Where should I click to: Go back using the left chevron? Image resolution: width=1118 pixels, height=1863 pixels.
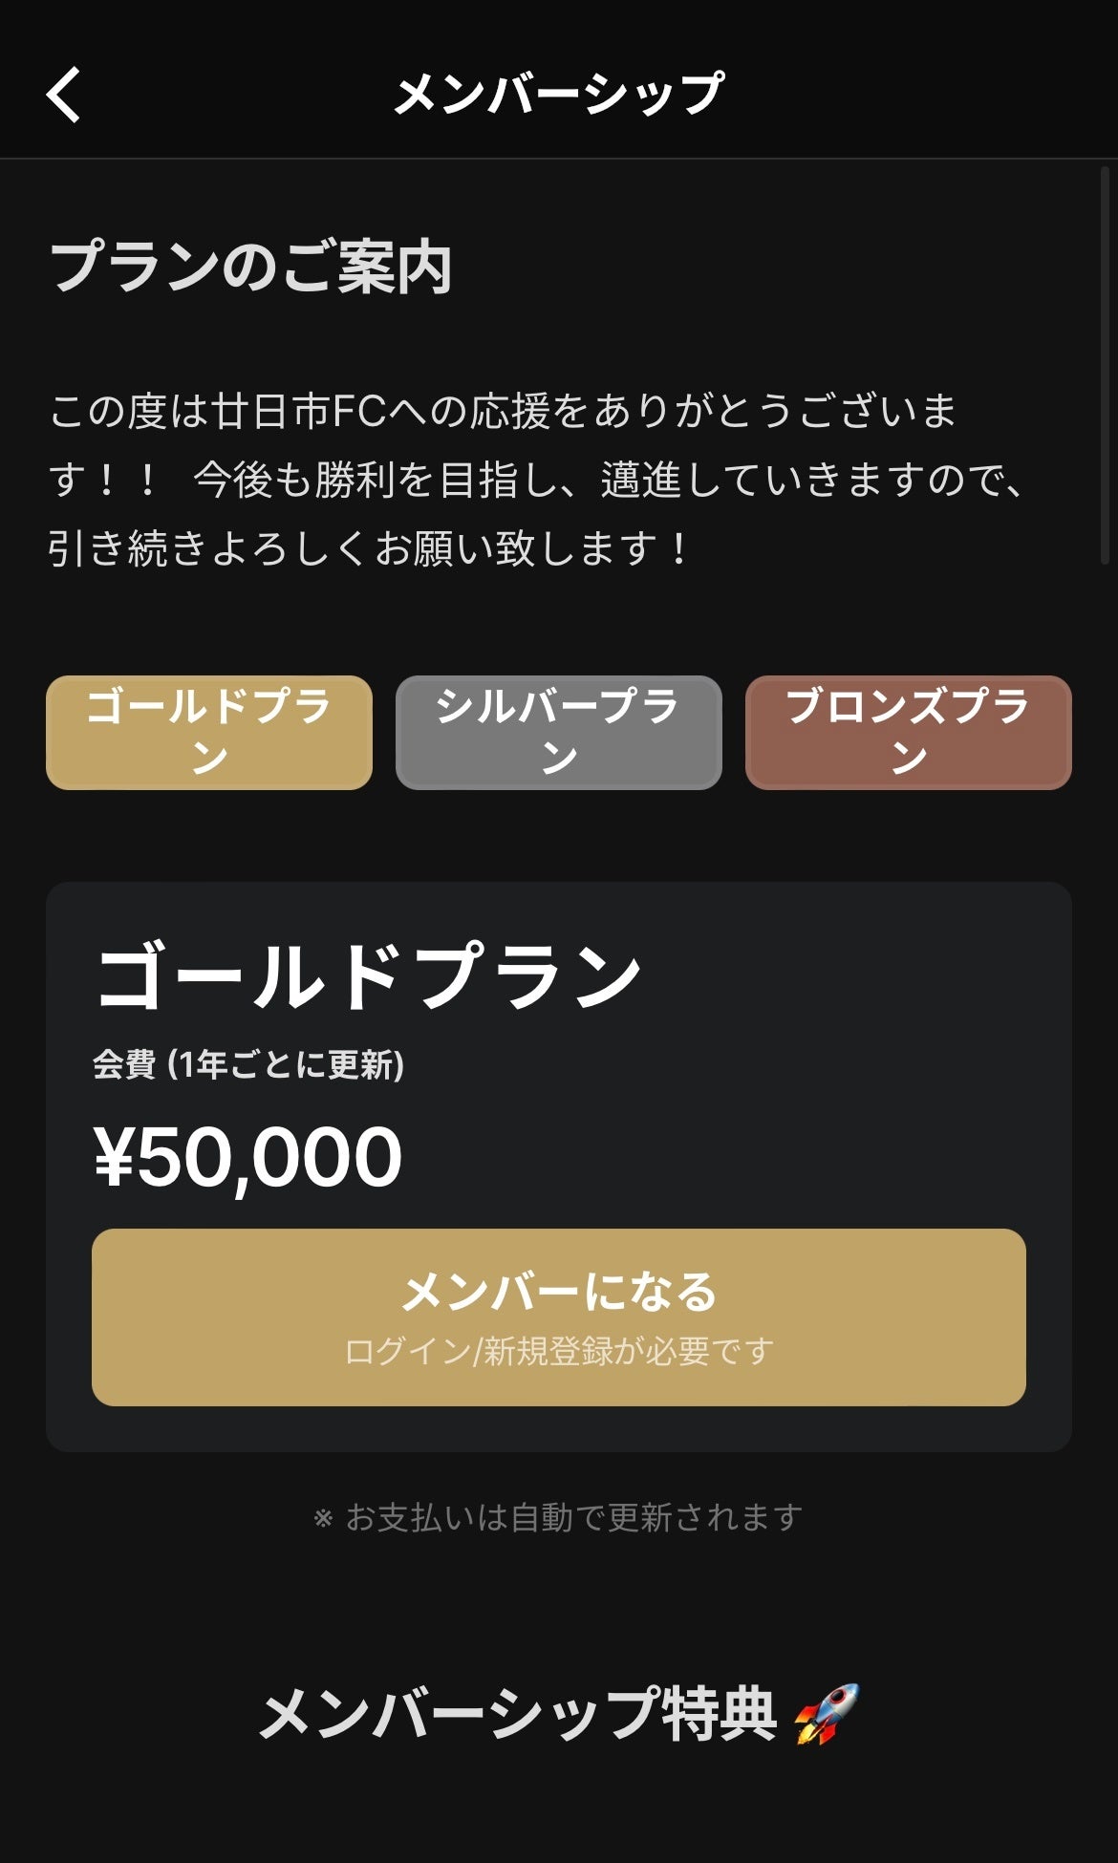tap(64, 95)
